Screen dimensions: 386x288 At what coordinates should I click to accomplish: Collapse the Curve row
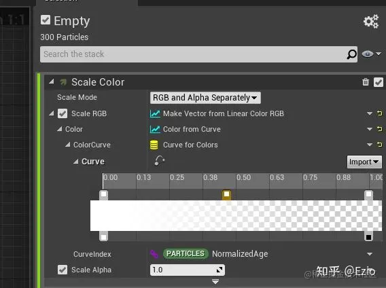[76, 162]
